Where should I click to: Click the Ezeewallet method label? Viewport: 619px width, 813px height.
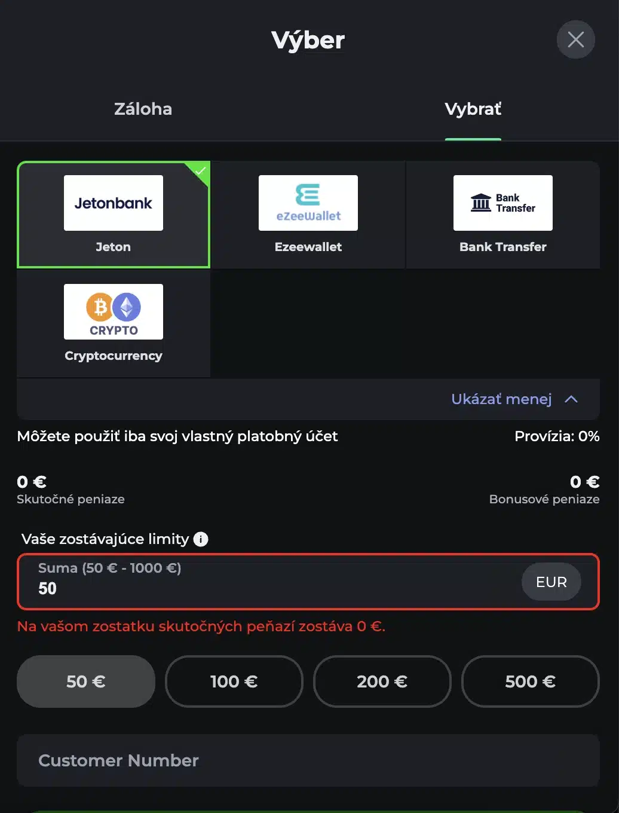point(308,247)
